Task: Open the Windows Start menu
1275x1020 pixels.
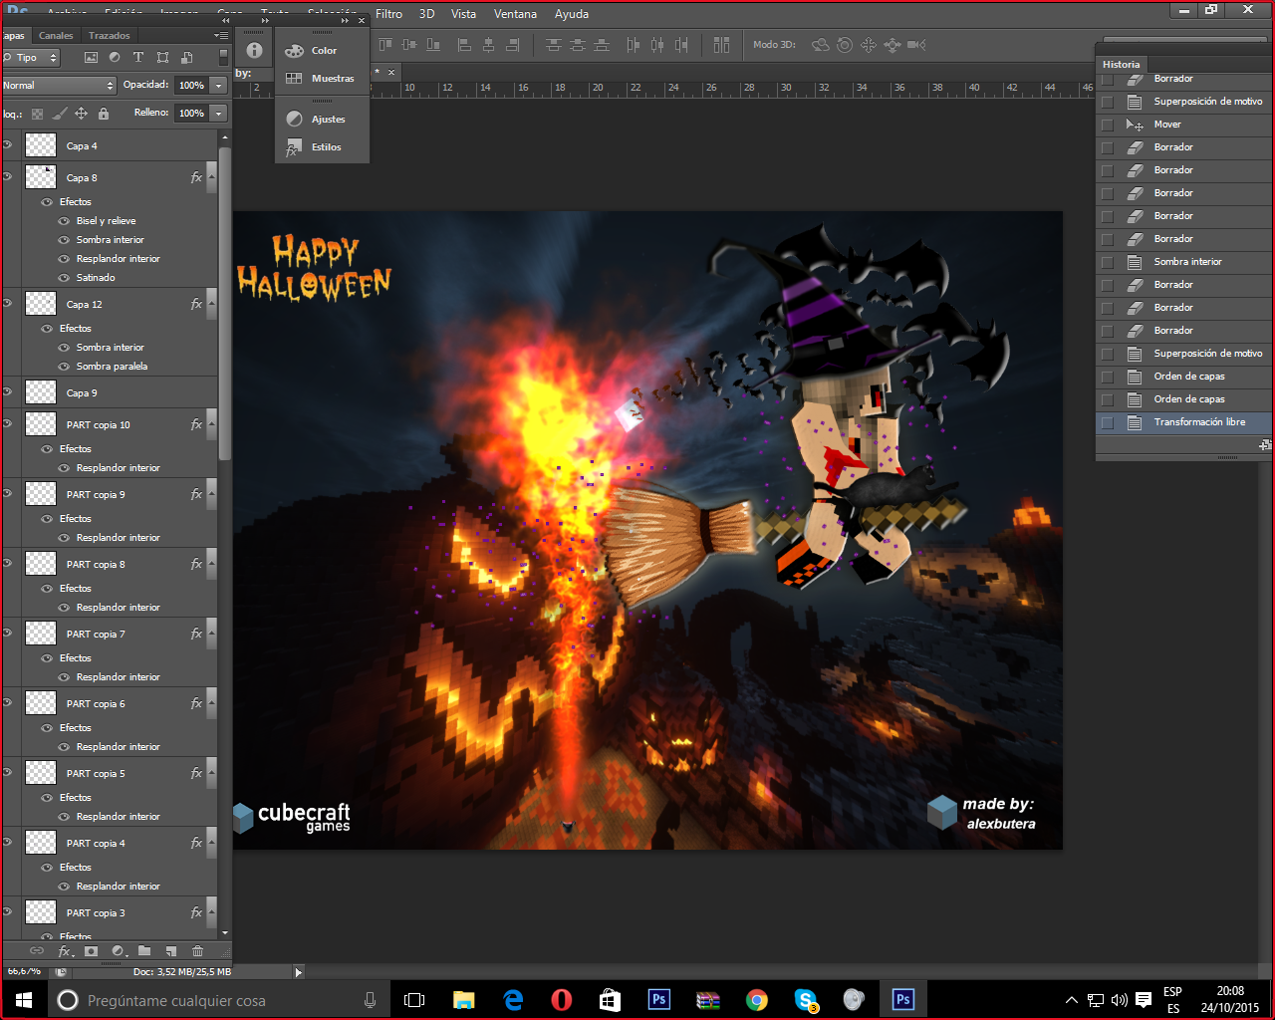Action: click(24, 1000)
